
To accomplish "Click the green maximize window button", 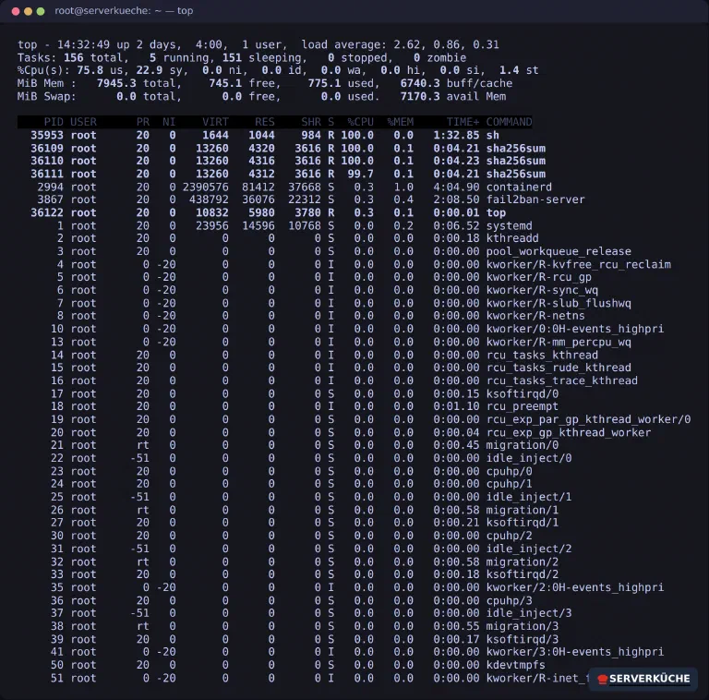I will click(41, 11).
